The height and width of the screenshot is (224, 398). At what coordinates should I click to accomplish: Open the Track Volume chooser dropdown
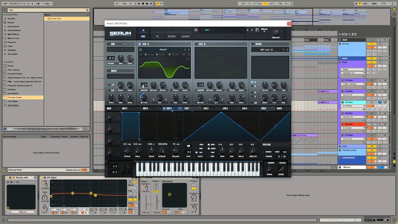pyautogui.click(x=353, y=84)
